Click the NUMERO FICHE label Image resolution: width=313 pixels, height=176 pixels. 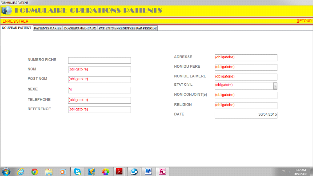(42, 60)
